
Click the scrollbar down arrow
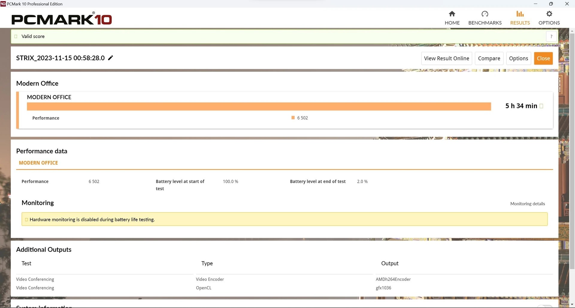[x=572, y=305]
